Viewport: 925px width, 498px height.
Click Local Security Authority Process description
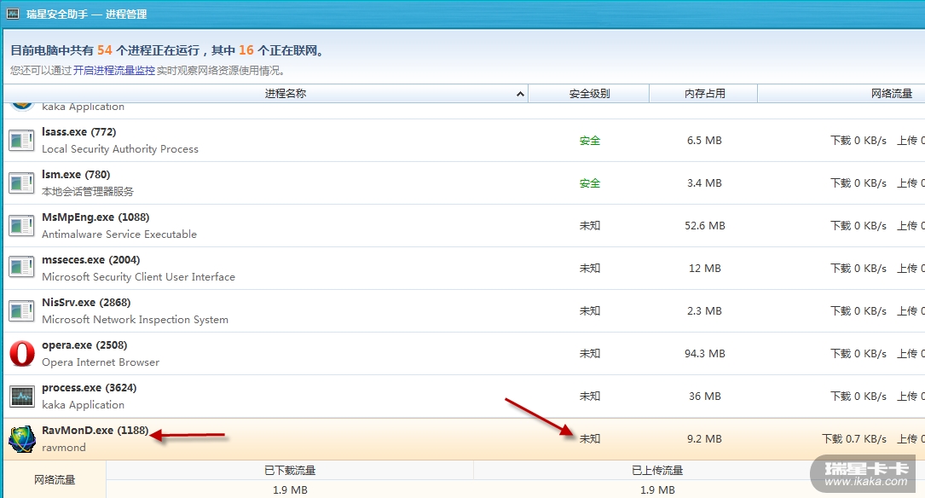point(119,149)
